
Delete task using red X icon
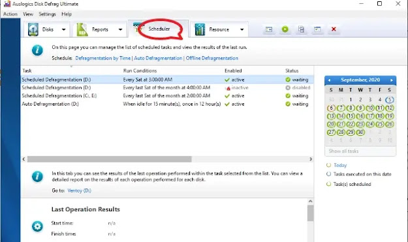click(334, 29)
